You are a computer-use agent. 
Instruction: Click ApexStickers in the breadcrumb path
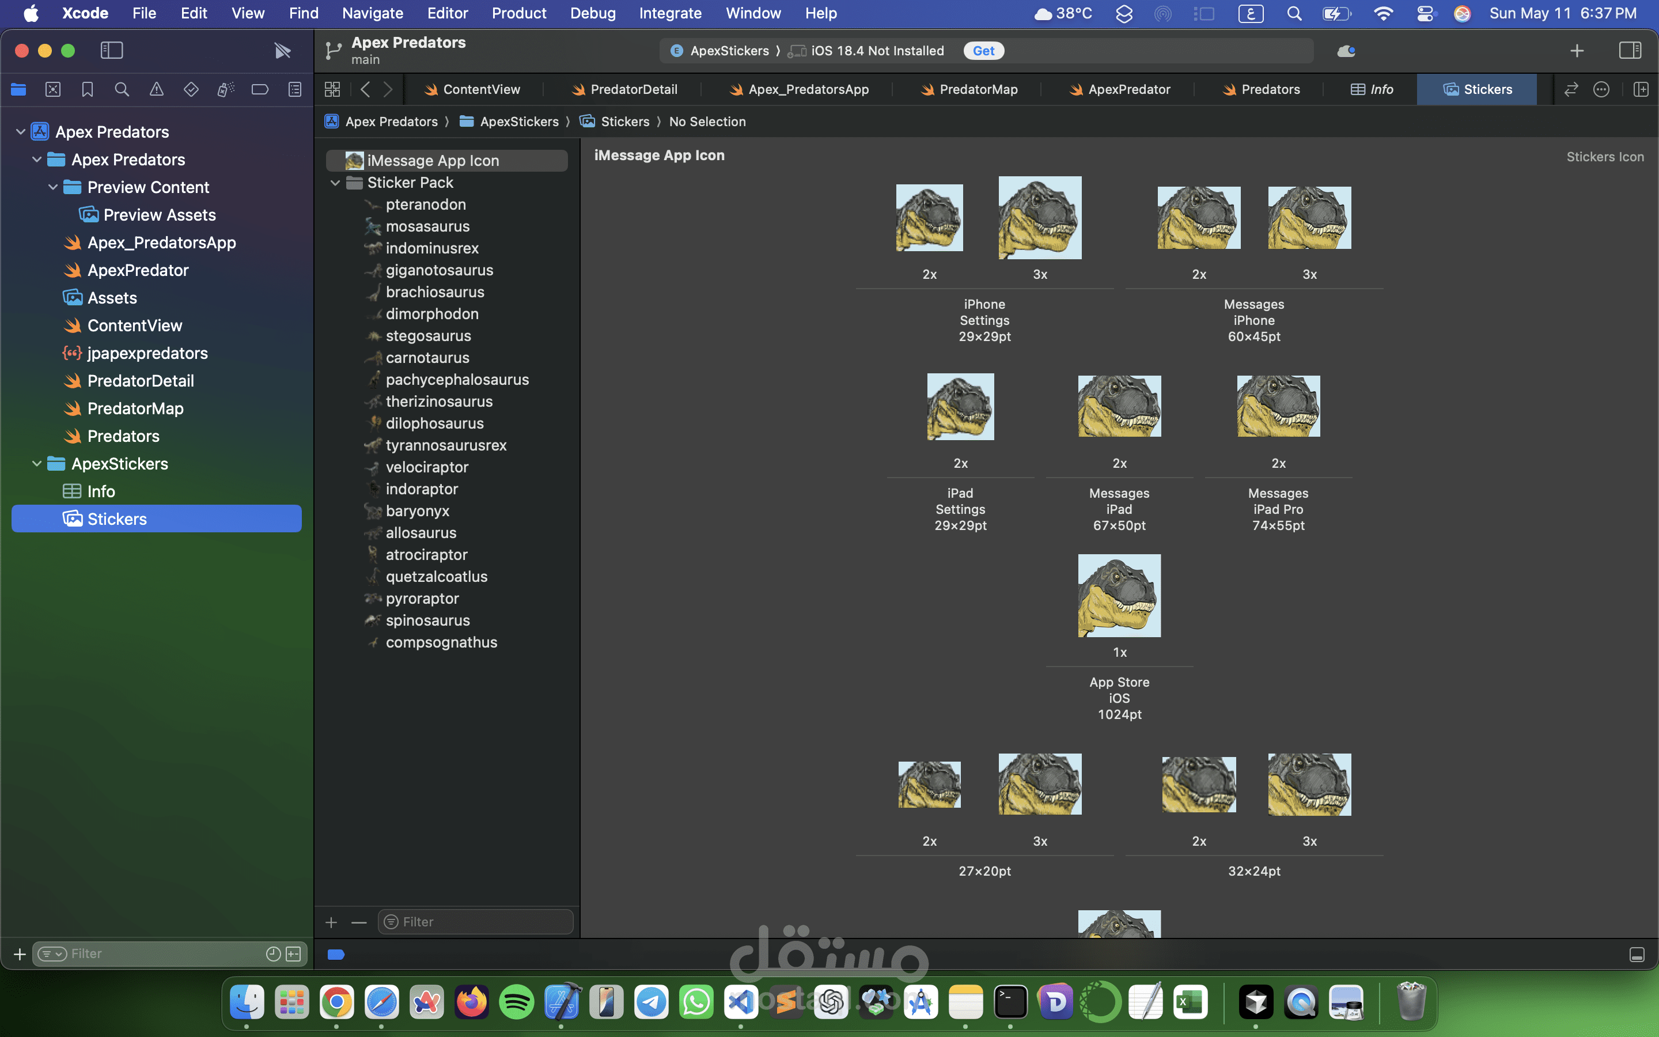[509, 122]
